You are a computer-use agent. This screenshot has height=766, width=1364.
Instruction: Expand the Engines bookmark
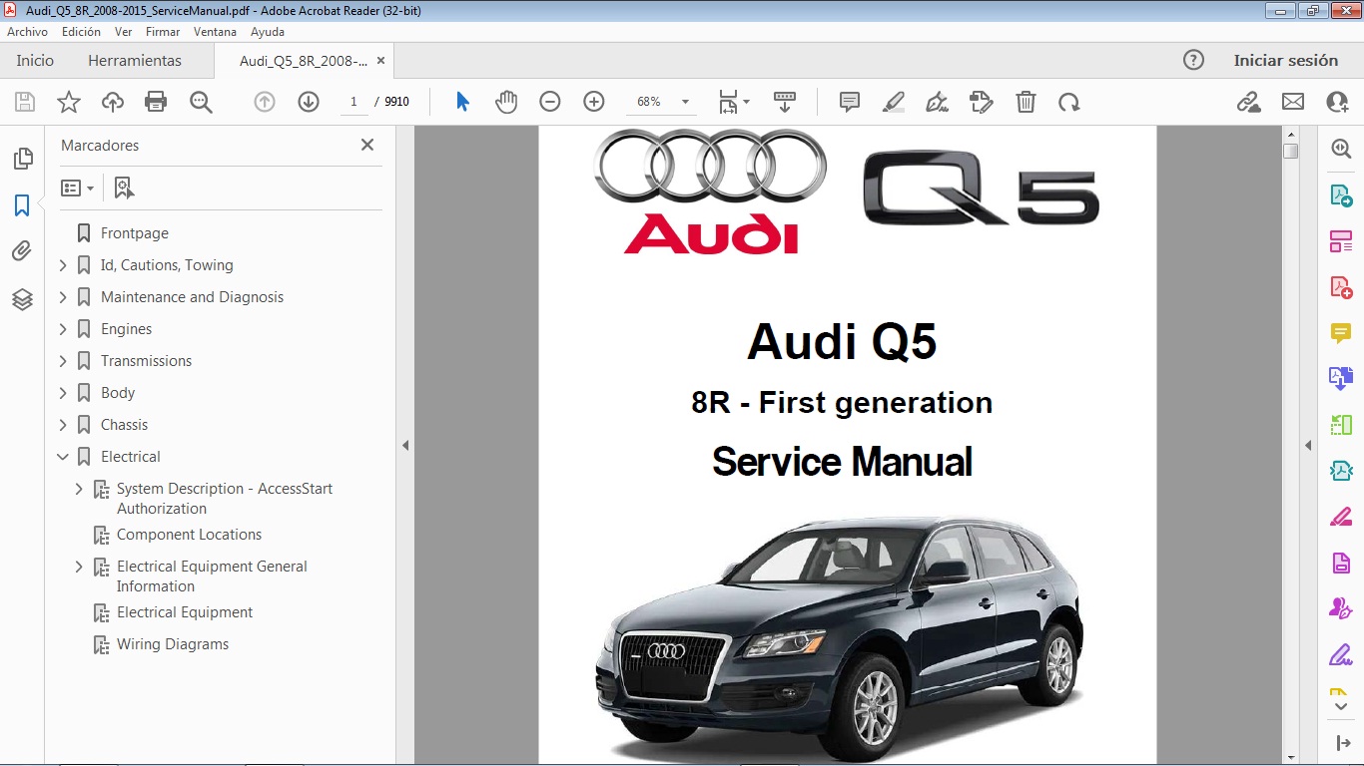click(63, 328)
